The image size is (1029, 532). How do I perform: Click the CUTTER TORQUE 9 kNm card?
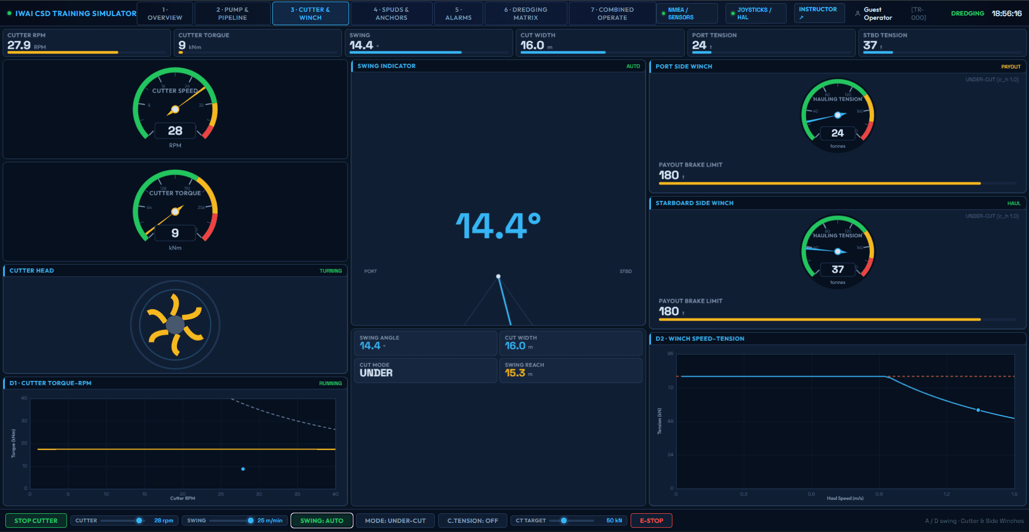click(x=258, y=42)
